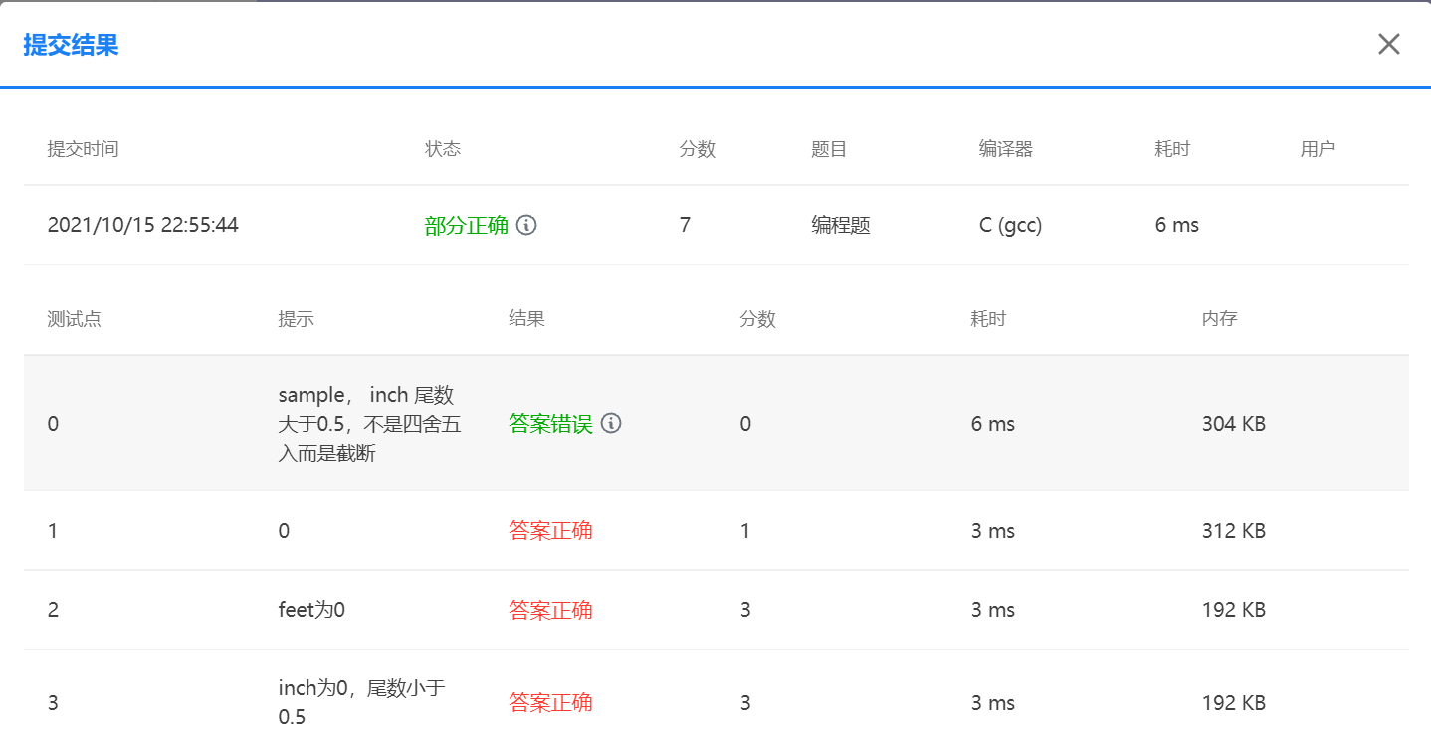
Task: Click hint text 'inch为0，尾数小于0.5'
Action: point(360,702)
